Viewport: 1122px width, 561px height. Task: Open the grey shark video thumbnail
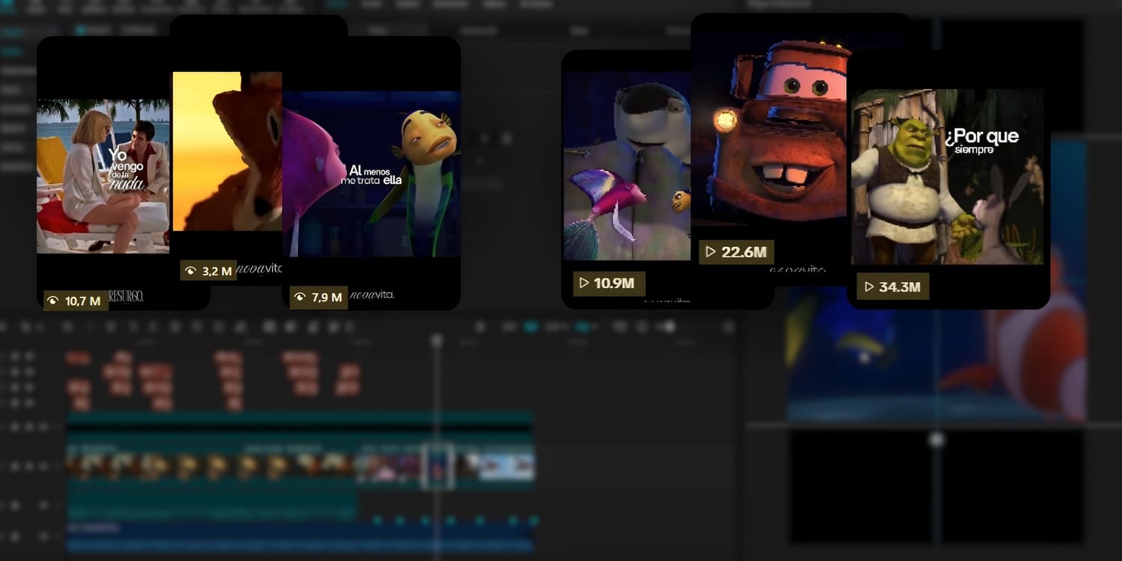pyautogui.click(x=627, y=166)
